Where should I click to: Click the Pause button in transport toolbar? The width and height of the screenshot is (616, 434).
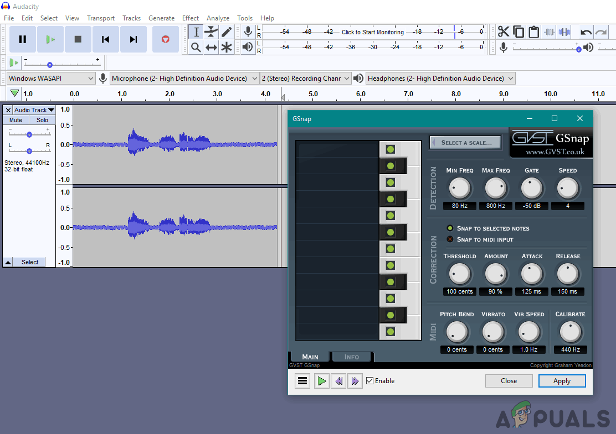pos(23,39)
